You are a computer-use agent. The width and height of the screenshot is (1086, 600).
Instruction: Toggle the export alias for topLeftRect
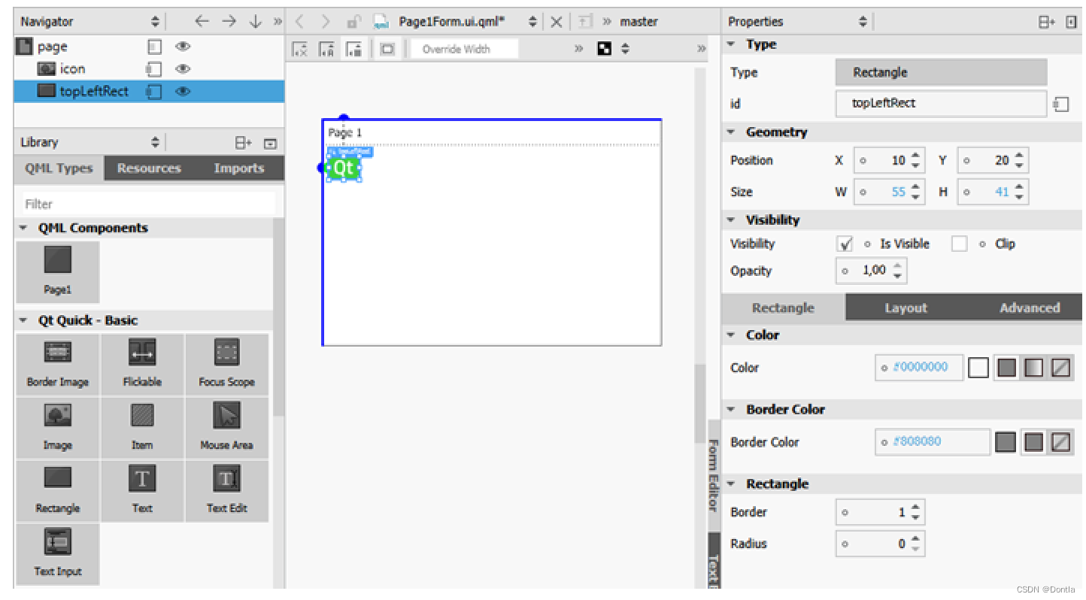154,92
